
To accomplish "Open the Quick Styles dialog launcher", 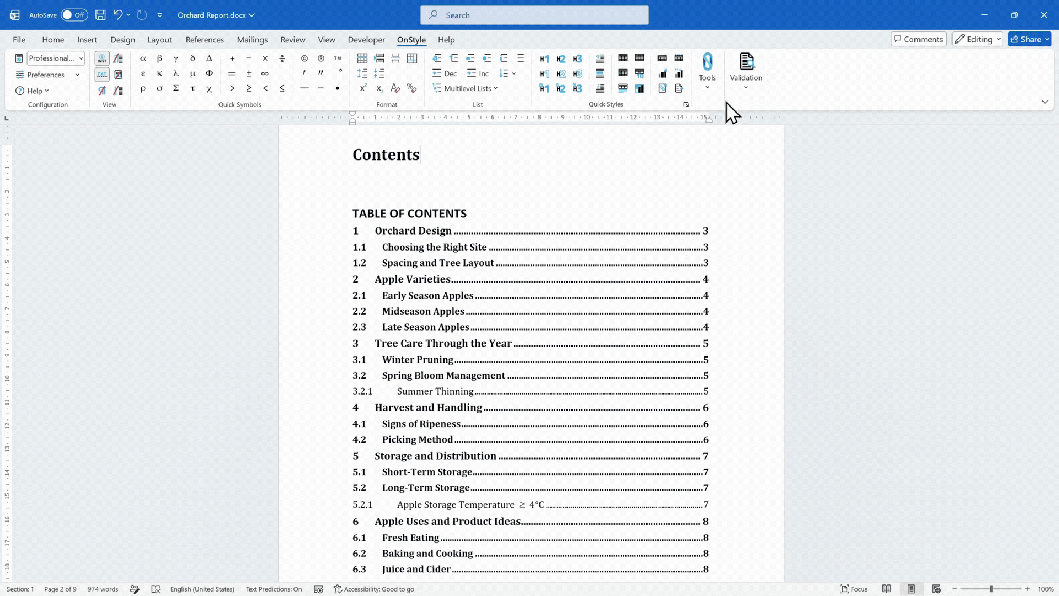I will pos(686,104).
